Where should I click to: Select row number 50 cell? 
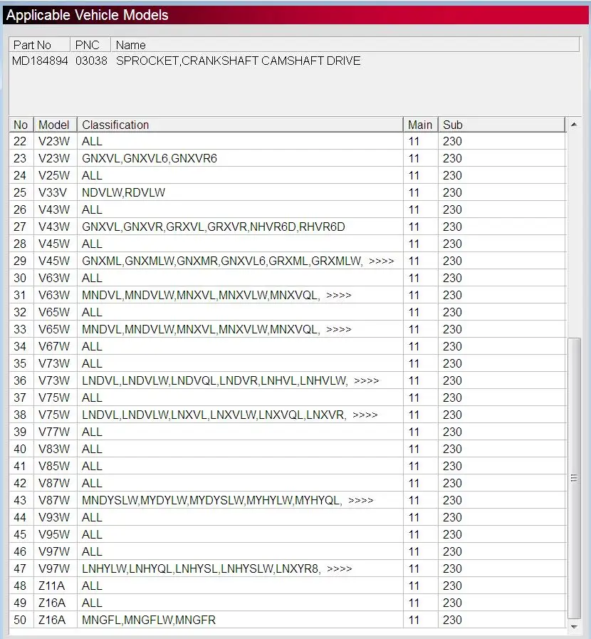(20, 620)
